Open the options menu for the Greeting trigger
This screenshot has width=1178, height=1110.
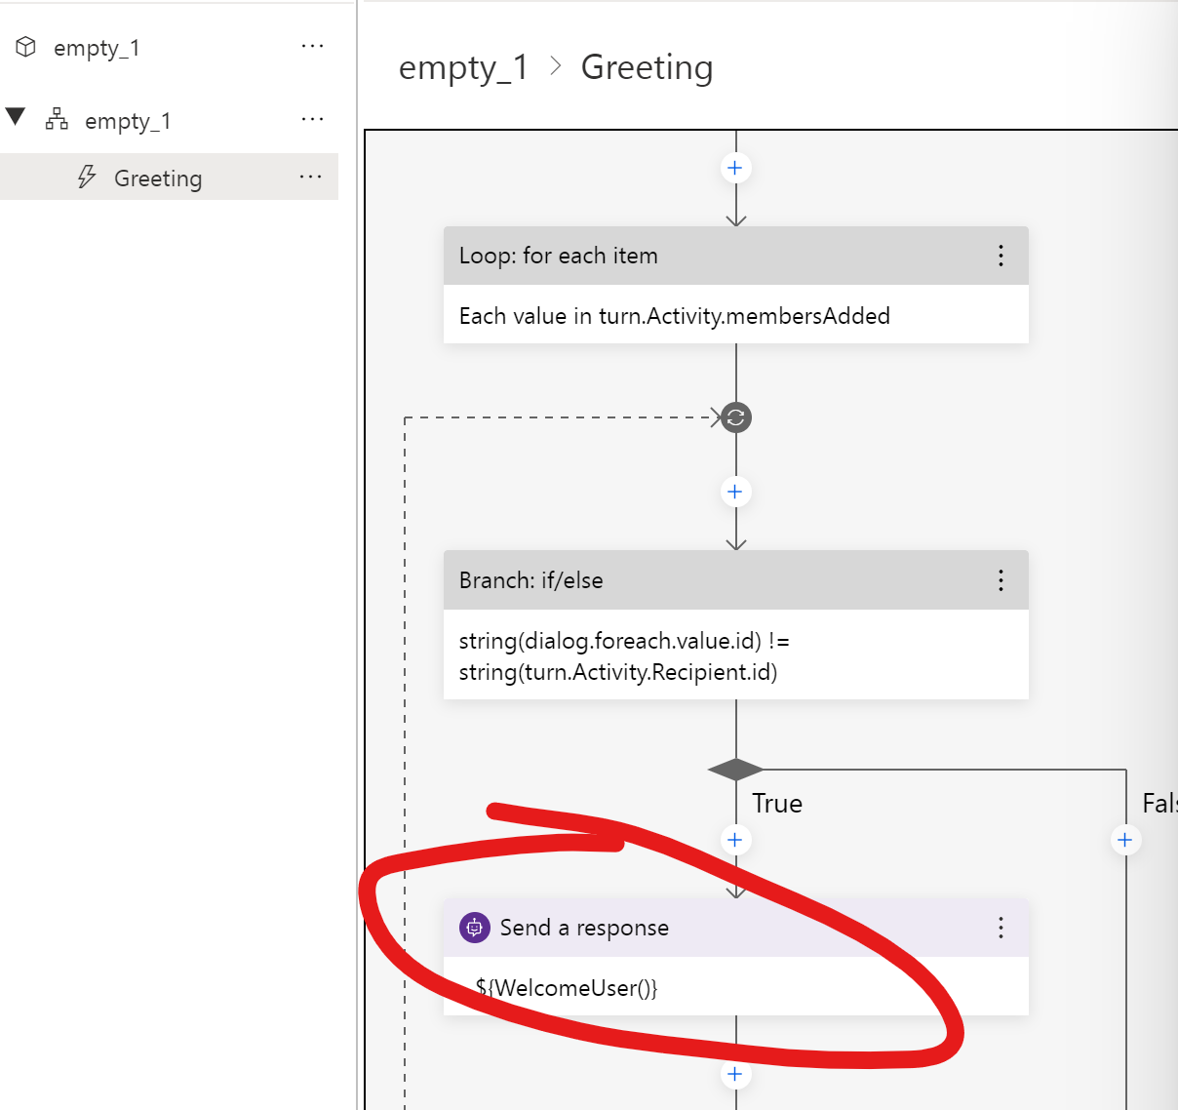(311, 177)
